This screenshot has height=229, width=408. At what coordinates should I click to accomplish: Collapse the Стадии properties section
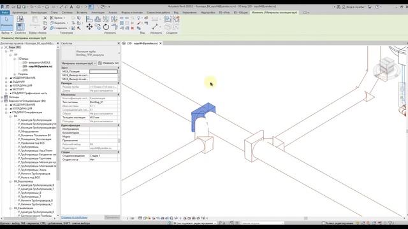point(119,152)
